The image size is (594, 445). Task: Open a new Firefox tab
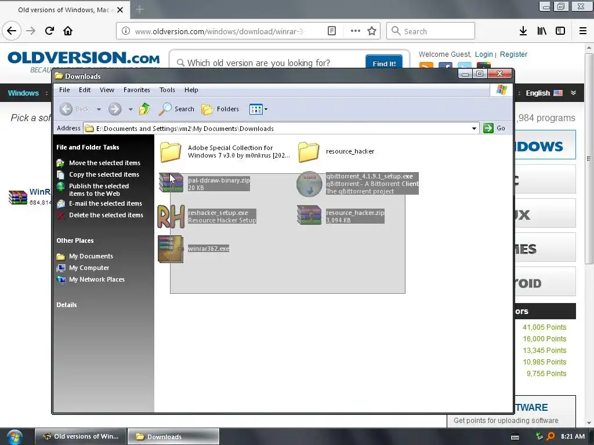(140, 9)
